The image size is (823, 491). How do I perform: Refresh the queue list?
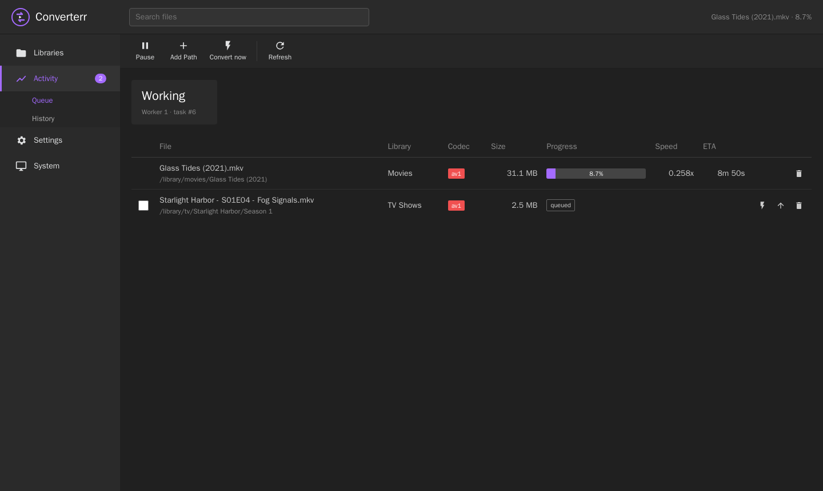[280, 51]
